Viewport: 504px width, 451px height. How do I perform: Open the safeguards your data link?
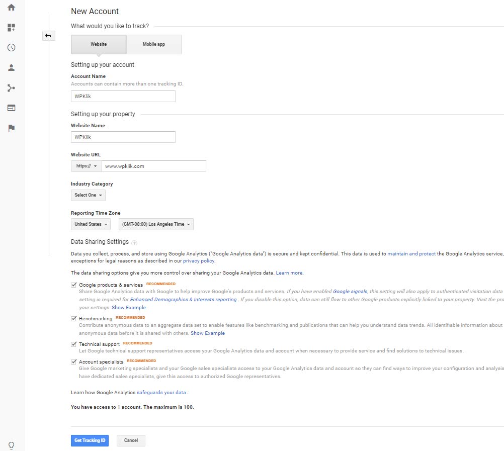[161, 393]
